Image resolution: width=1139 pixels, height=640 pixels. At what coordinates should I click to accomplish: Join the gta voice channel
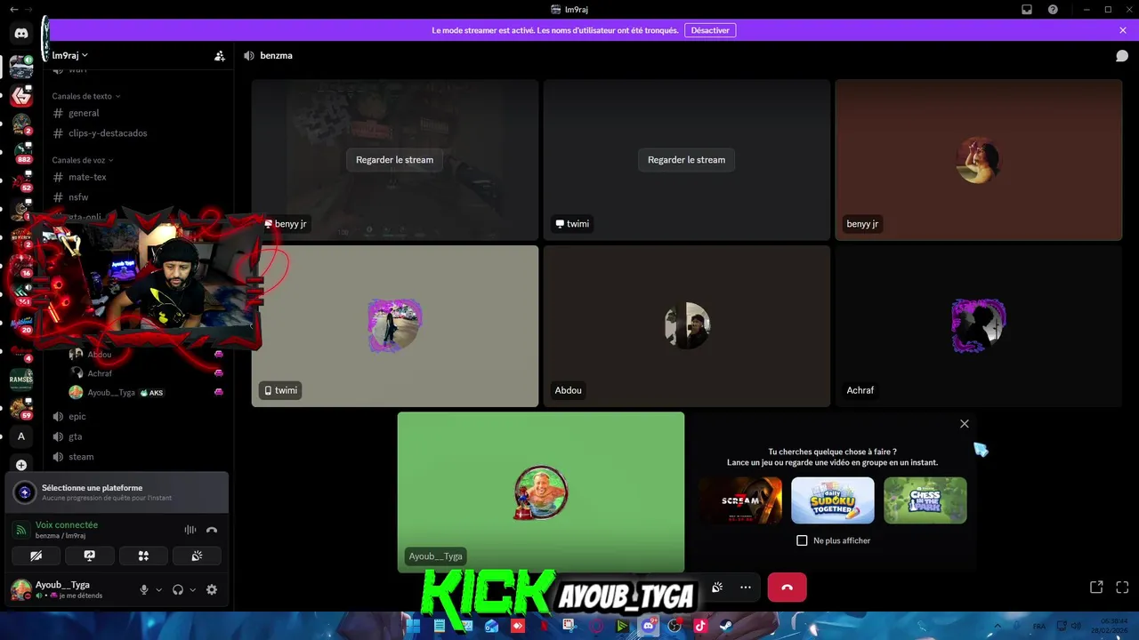click(138, 436)
